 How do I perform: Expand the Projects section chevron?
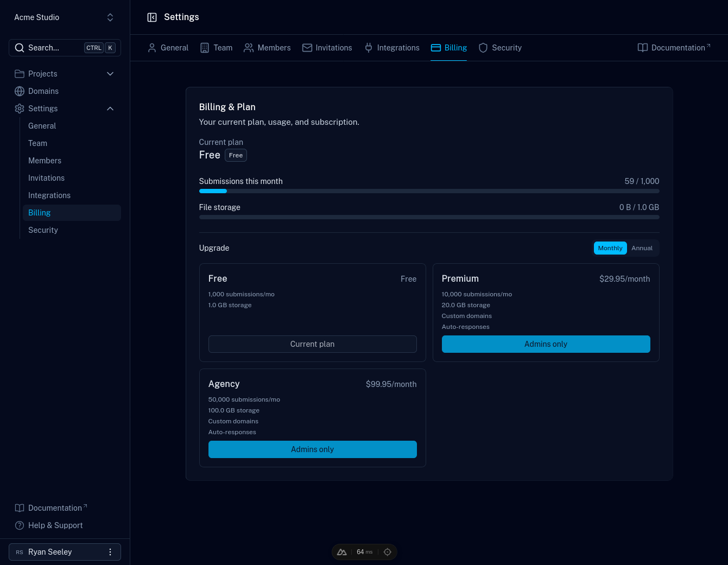point(110,74)
